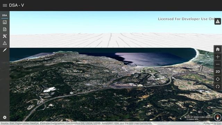The width and height of the screenshot is (222, 125).
Task: Open the document reports icon
Action: pyautogui.click(x=5, y=29)
